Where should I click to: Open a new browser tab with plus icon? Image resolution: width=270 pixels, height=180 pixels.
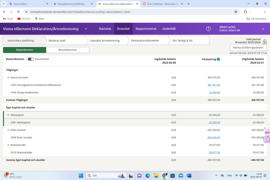click(x=189, y=4)
